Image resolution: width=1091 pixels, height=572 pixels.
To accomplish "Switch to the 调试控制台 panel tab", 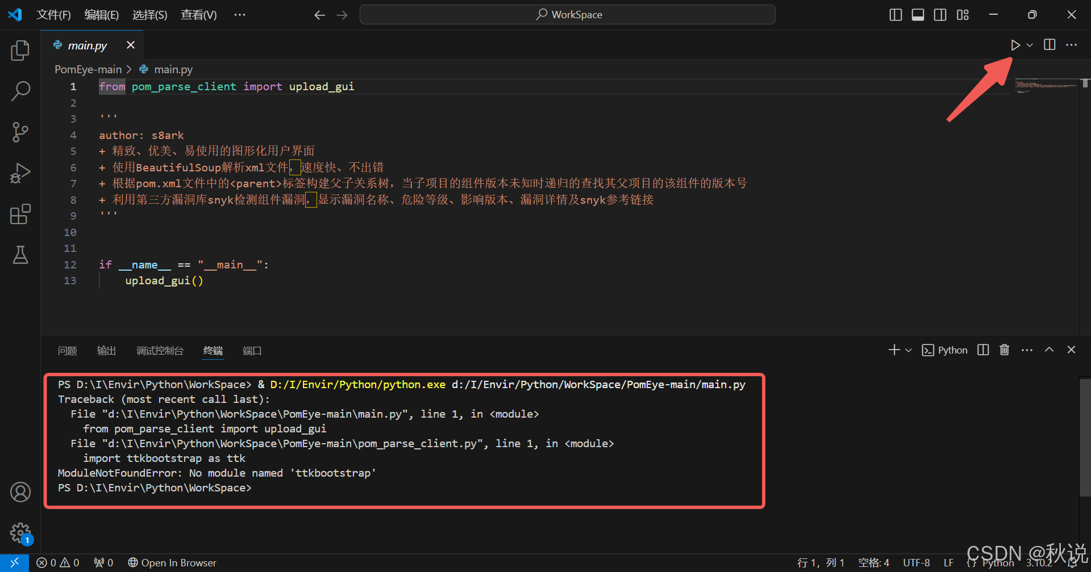I will point(160,351).
